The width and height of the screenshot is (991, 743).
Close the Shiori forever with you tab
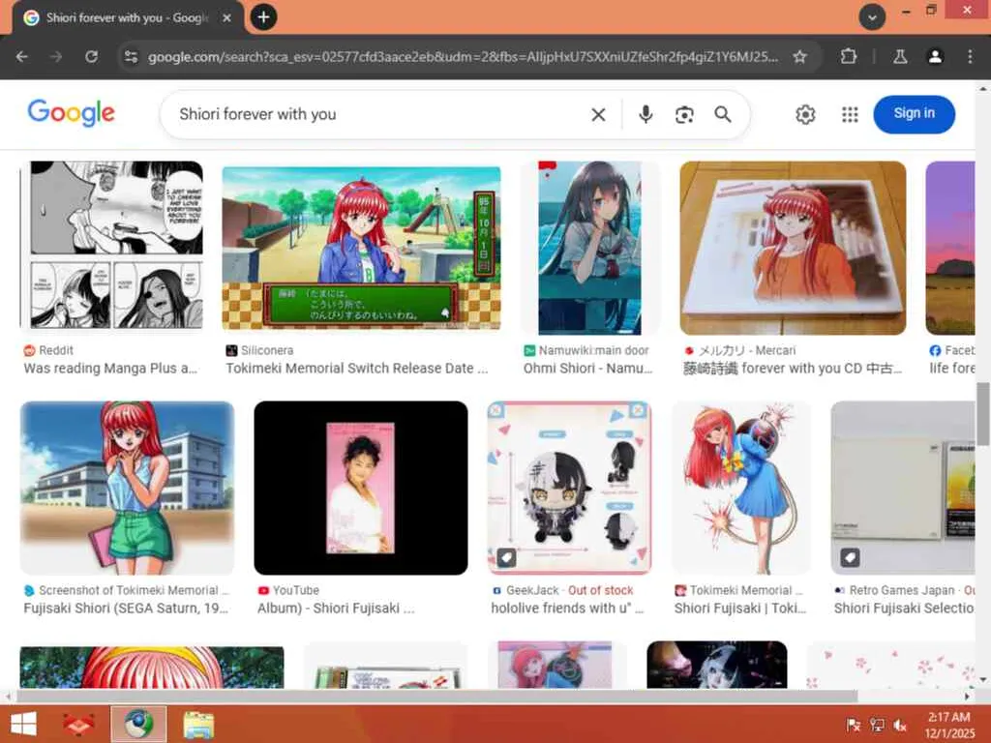226,17
